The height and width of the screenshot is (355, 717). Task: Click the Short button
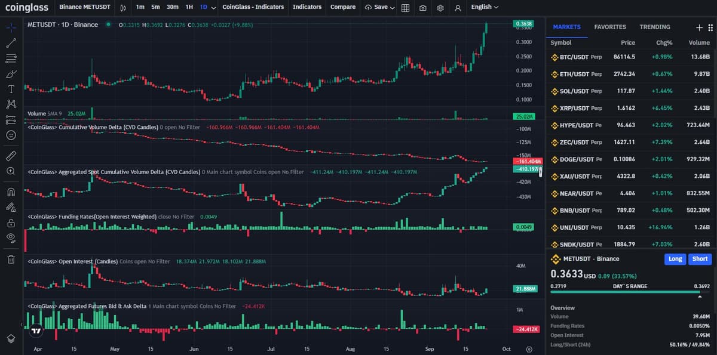700,259
